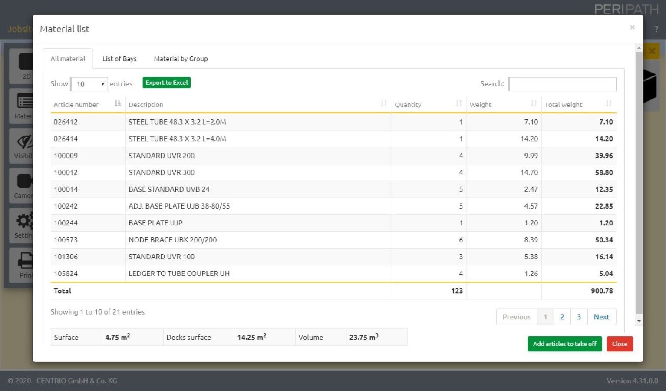Switch to the List of Bays tab
This screenshot has height=391, width=666.
119,59
